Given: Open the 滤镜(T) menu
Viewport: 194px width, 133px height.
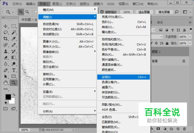Looking at the screenshot, I should [x=98, y=4].
